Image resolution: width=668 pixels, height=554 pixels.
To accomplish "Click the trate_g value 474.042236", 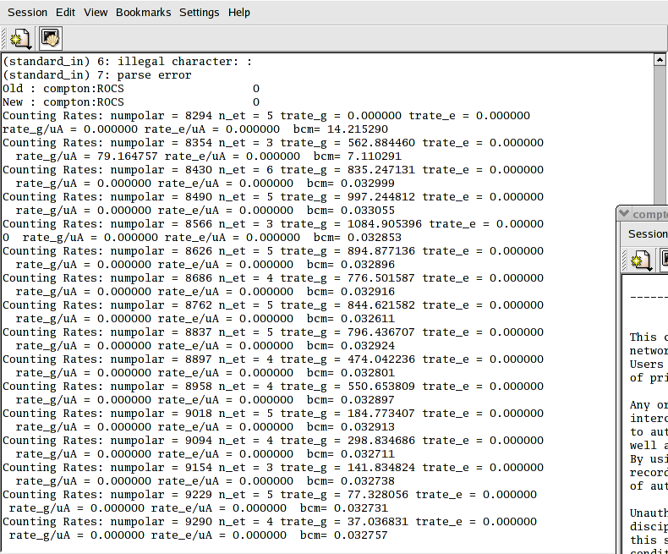I will (x=381, y=359).
